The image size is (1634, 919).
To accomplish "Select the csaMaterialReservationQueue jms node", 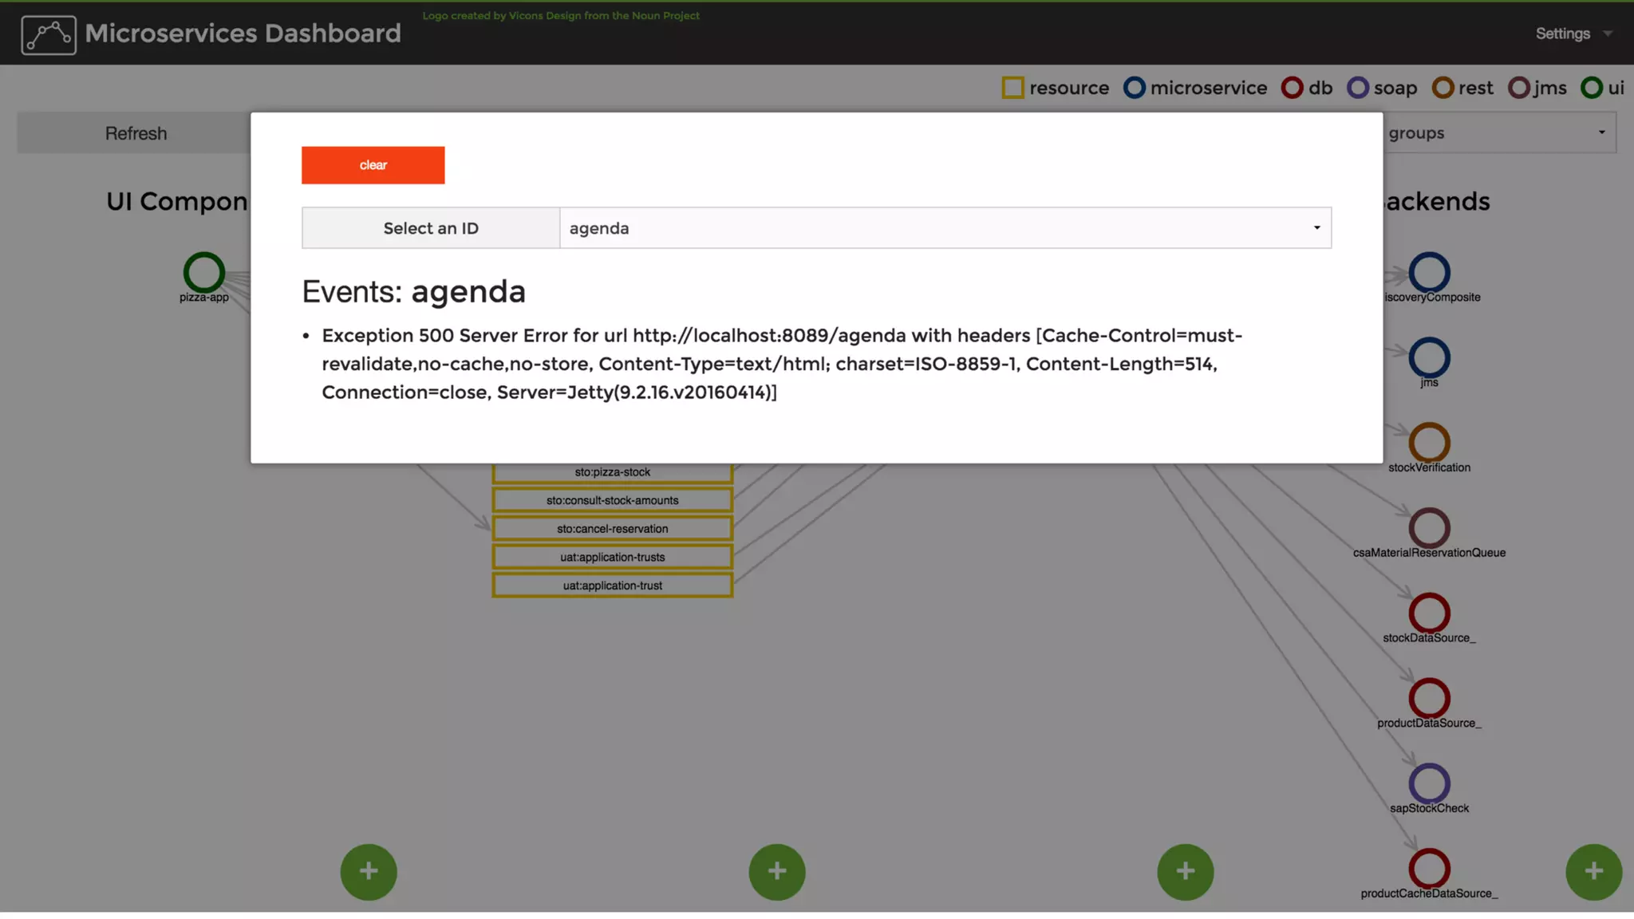I will (1429, 527).
